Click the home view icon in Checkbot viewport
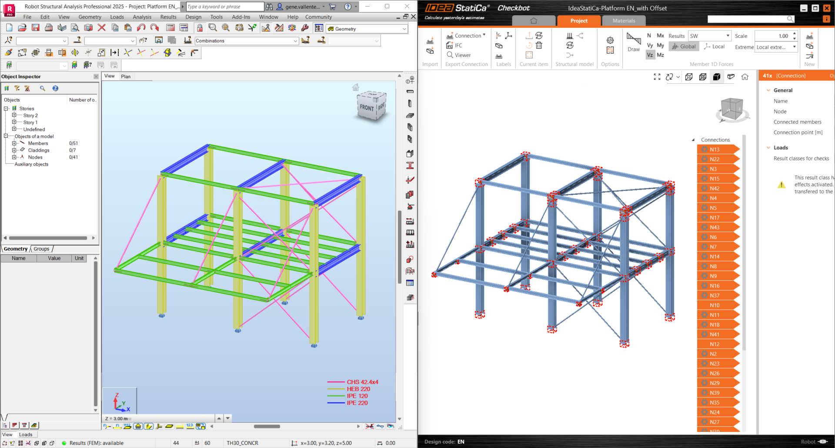This screenshot has width=835, height=448. 745,77
